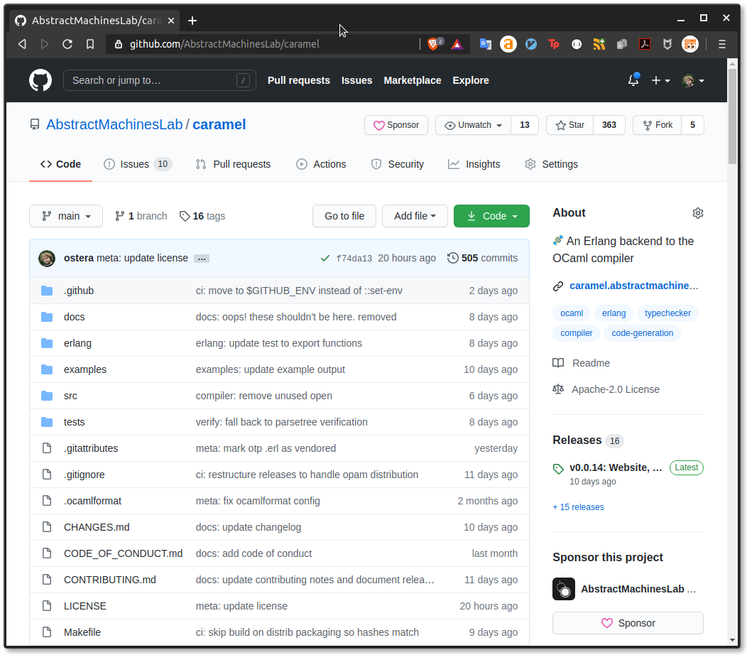747x655 pixels.
Task: Open the 1 branch link
Action: [141, 216]
